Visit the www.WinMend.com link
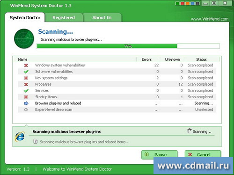 pos(210,19)
